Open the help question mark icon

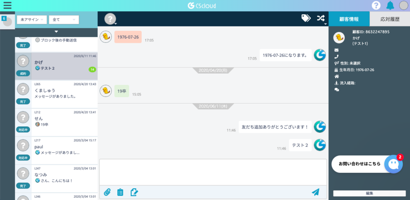tap(376, 6)
